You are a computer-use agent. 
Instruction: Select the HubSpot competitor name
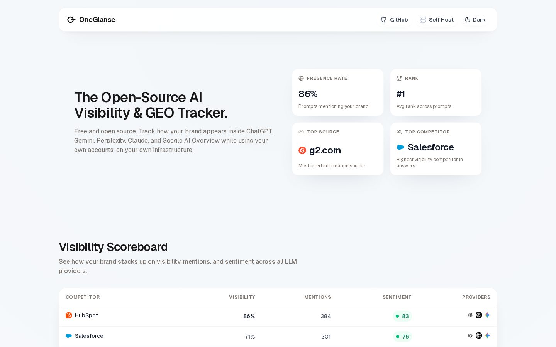click(86, 315)
